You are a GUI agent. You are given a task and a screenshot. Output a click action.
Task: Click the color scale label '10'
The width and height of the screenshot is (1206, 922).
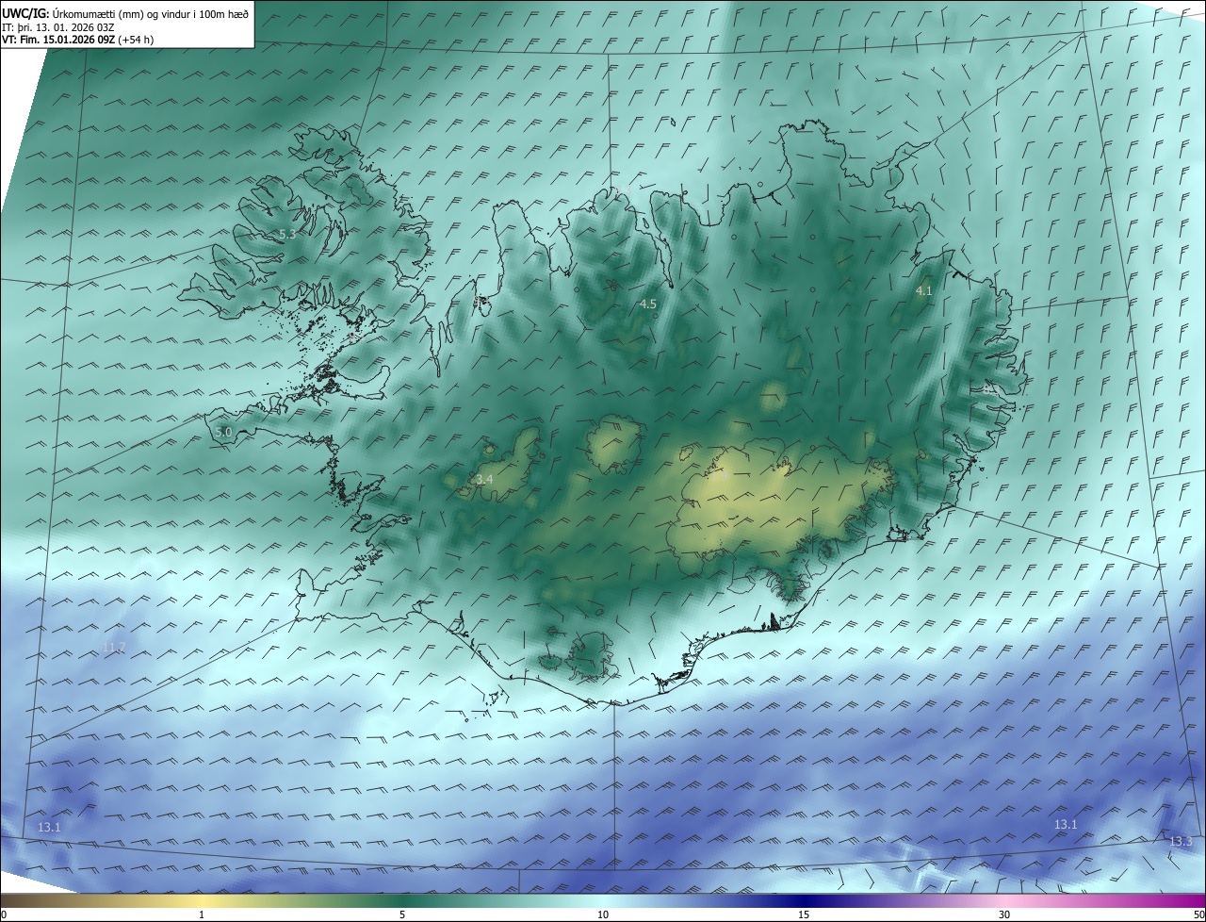click(603, 914)
